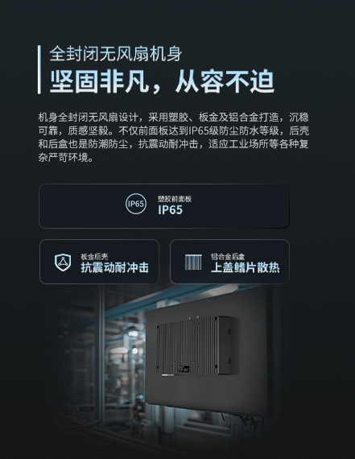Viewport: 355px width, 459px height.
Task: Click the rear box side cover of device
Action: (228, 345)
